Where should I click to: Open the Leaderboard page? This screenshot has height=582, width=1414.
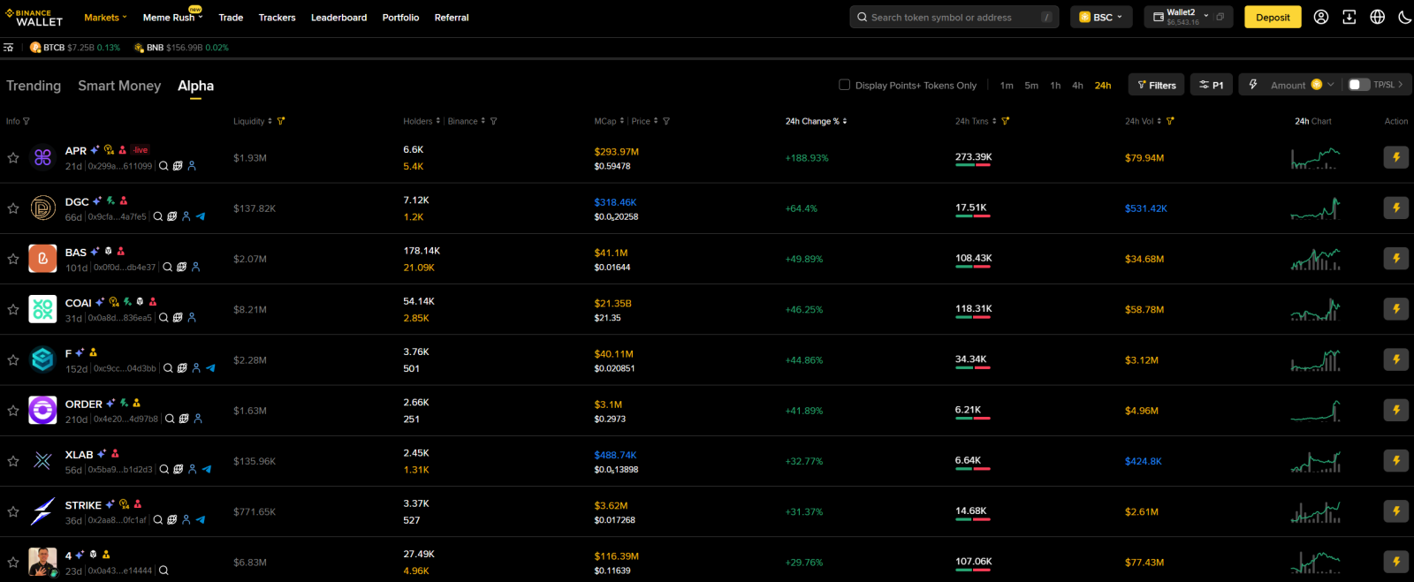tap(338, 18)
